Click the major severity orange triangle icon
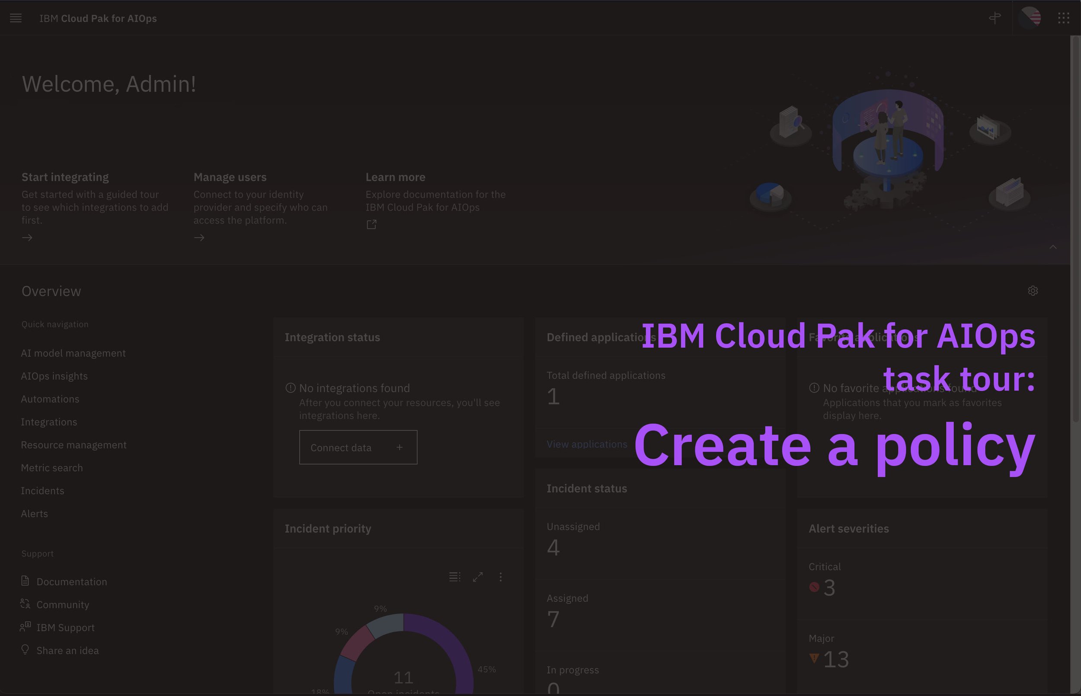Screen dimensions: 1081x696 click(x=814, y=658)
